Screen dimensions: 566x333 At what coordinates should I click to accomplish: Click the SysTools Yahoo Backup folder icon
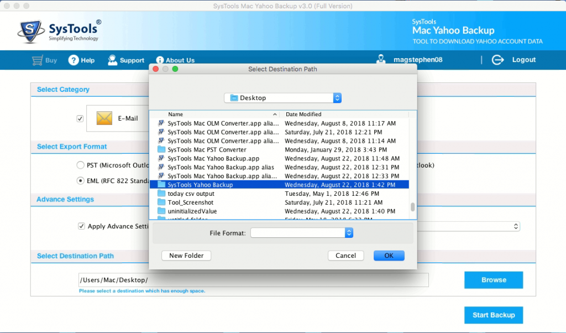[161, 185]
